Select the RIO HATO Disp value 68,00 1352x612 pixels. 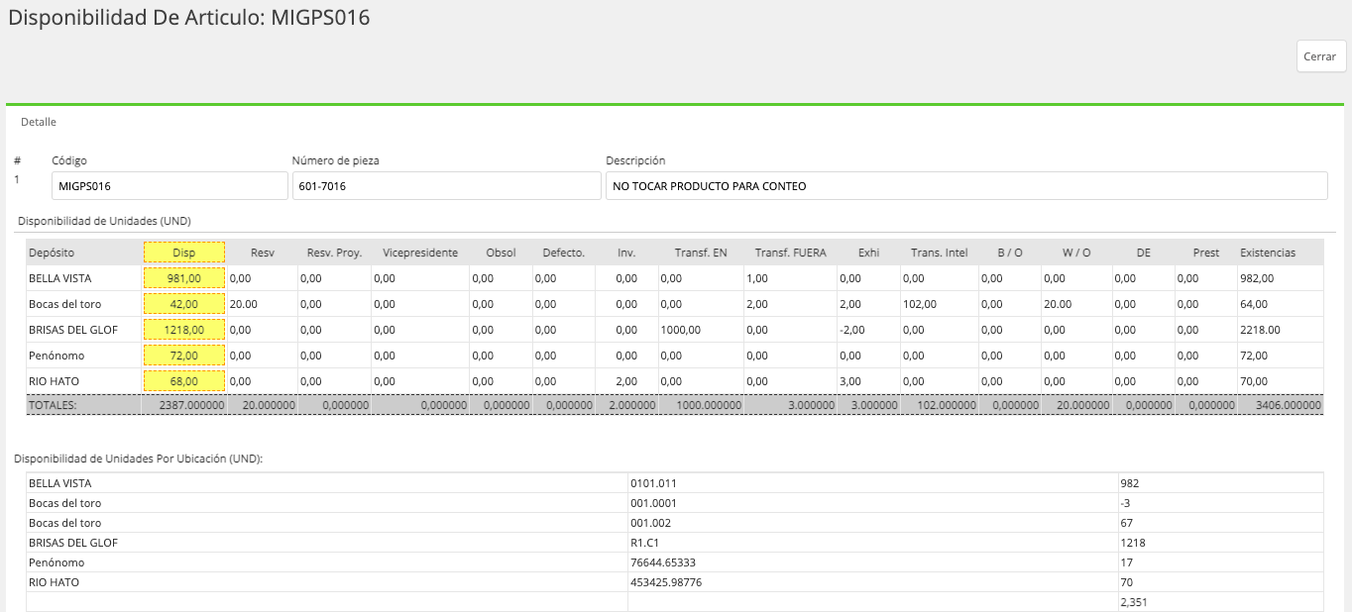(x=184, y=381)
